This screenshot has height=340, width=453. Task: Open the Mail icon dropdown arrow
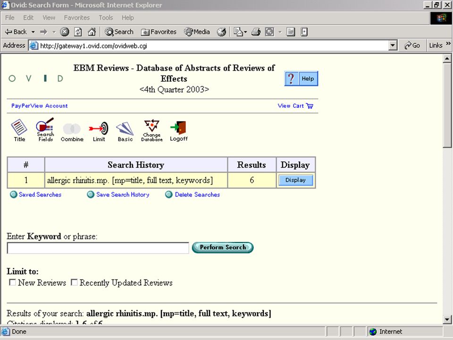click(x=245, y=32)
